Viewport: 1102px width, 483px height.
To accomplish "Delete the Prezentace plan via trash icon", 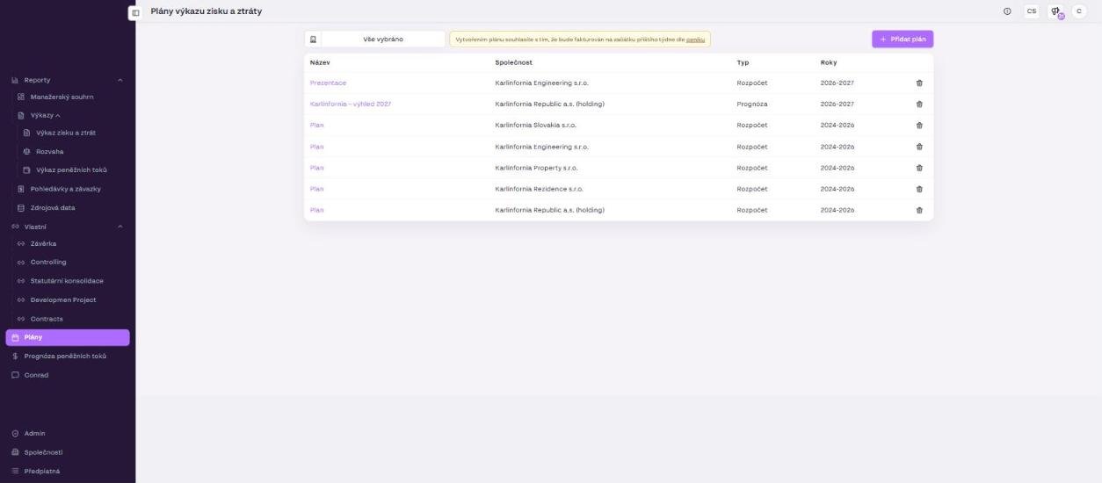I will [919, 83].
